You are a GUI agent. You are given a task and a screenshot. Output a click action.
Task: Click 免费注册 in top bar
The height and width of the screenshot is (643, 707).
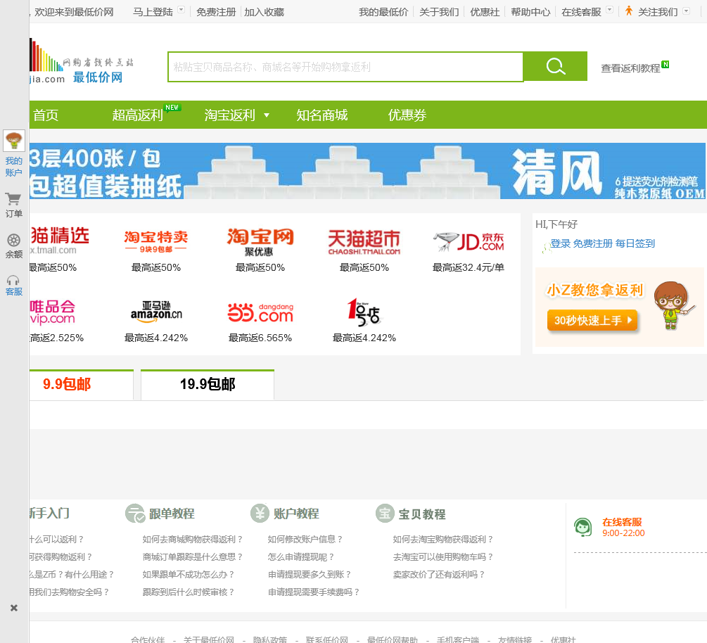[x=216, y=12]
